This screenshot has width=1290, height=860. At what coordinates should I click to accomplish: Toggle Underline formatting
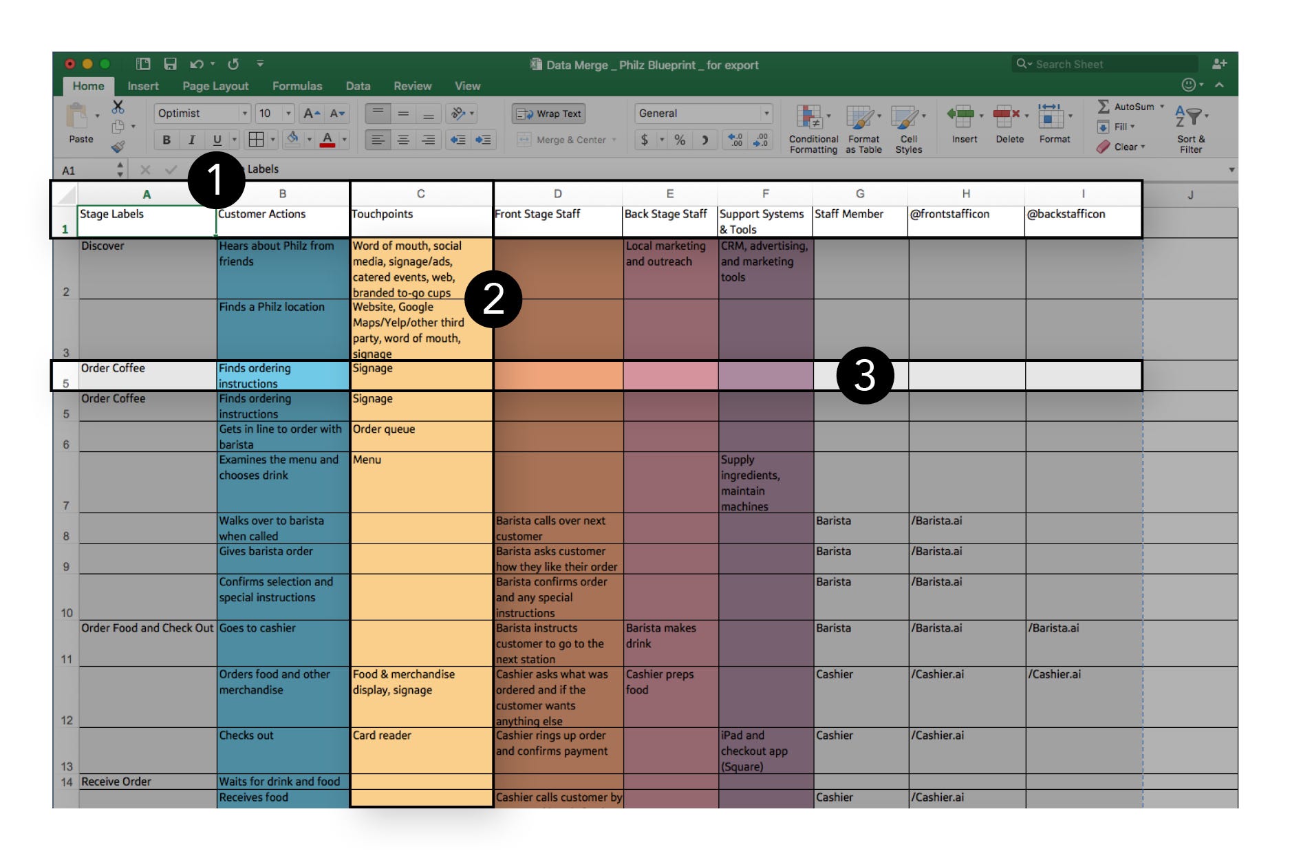pos(217,140)
